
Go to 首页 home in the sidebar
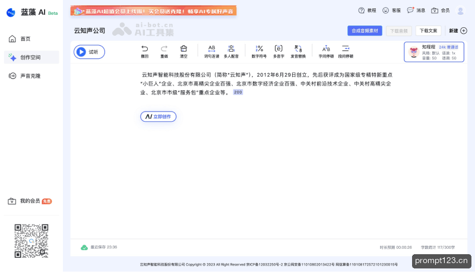31,39
